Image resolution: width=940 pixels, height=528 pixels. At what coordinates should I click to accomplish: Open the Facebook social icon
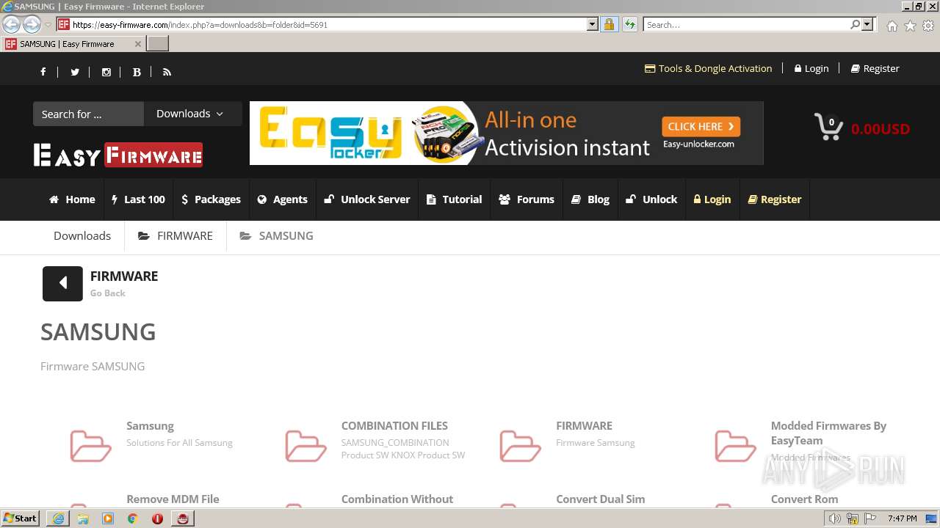(x=43, y=72)
